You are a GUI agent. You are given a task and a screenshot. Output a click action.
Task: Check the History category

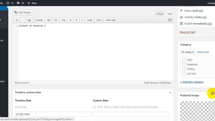pos(184,69)
